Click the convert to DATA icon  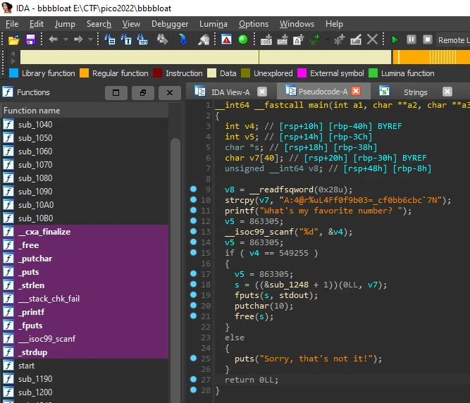(283, 39)
